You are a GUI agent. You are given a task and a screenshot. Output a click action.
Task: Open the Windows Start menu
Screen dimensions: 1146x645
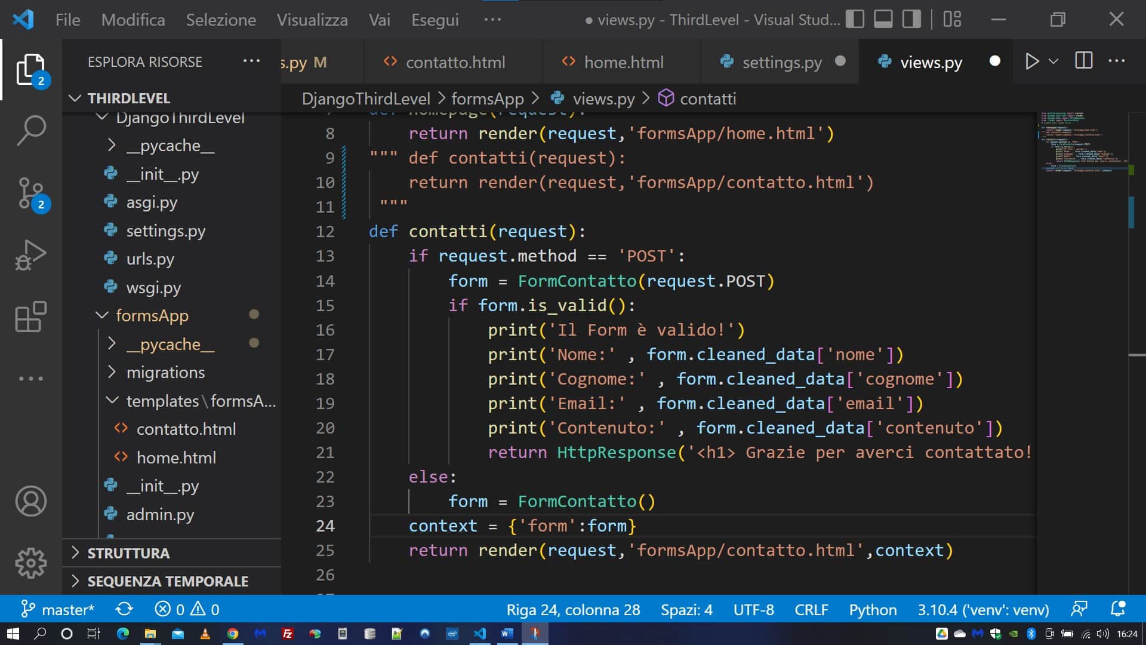click(x=13, y=634)
